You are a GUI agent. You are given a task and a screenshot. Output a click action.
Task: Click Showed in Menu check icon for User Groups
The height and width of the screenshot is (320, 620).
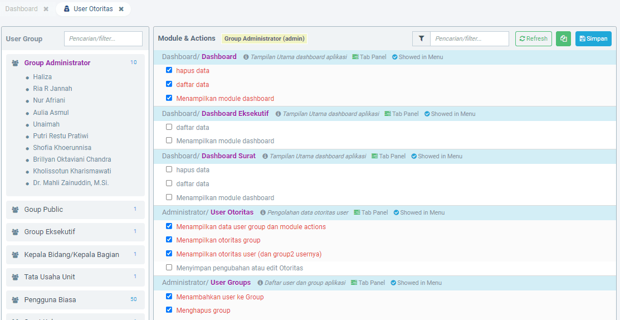(x=393, y=283)
